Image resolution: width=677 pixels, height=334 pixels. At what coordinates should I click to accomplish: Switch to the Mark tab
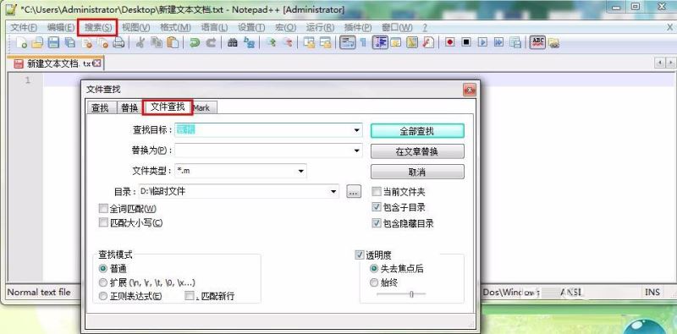pyautogui.click(x=202, y=107)
